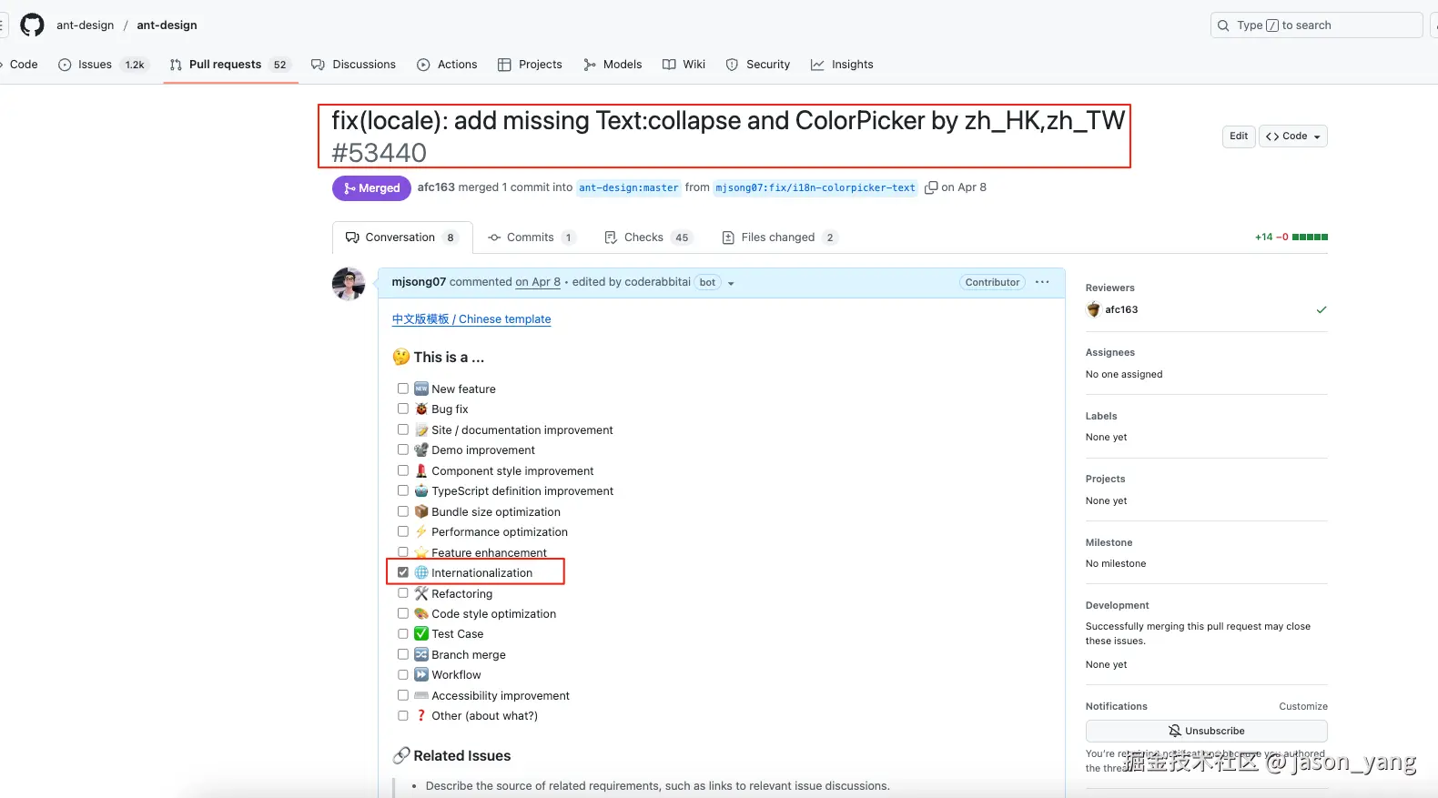Click Customize notifications link
Screen dimensions: 1438x798
1303,707
